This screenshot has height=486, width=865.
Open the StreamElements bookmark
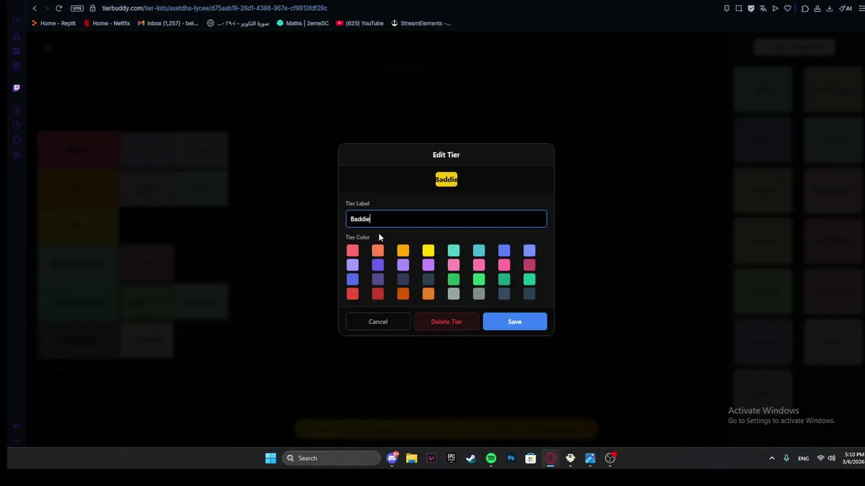click(420, 23)
